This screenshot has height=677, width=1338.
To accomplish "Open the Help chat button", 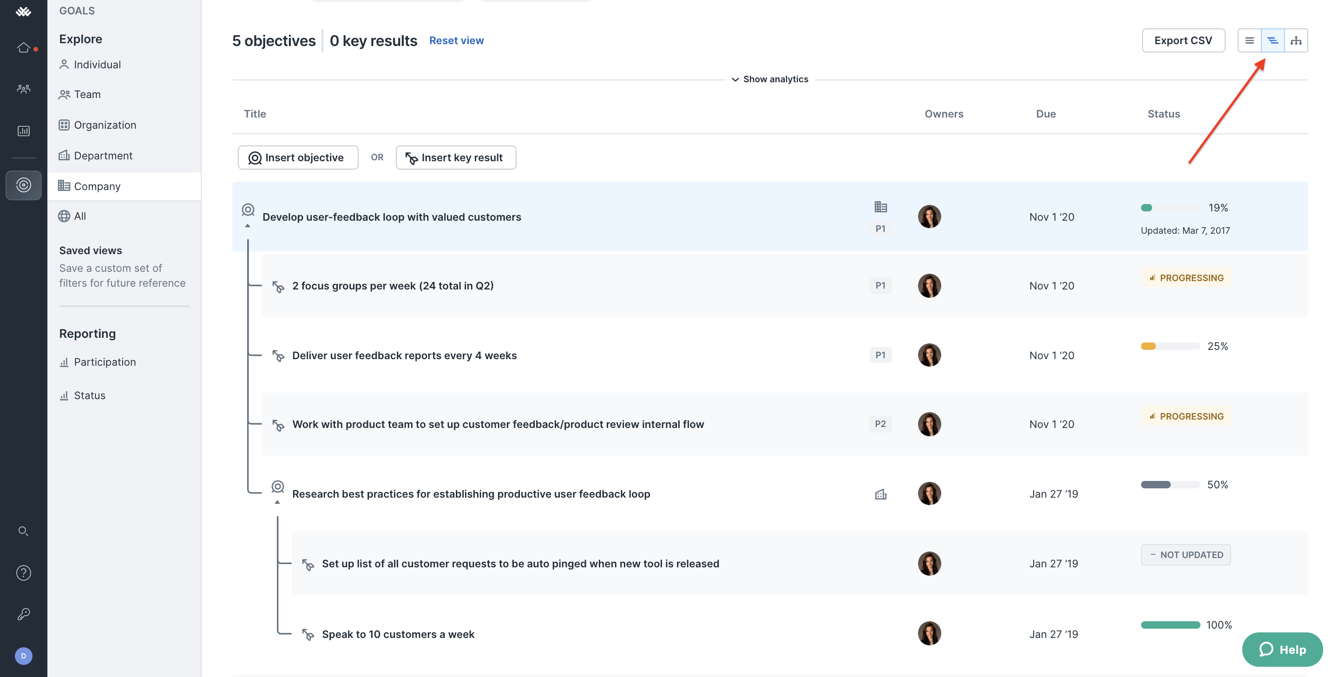I will [1282, 650].
